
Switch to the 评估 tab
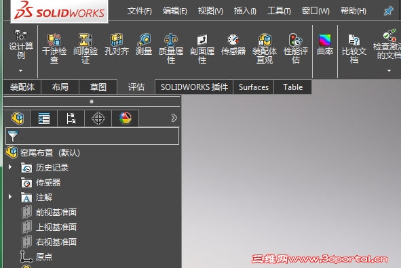(136, 87)
